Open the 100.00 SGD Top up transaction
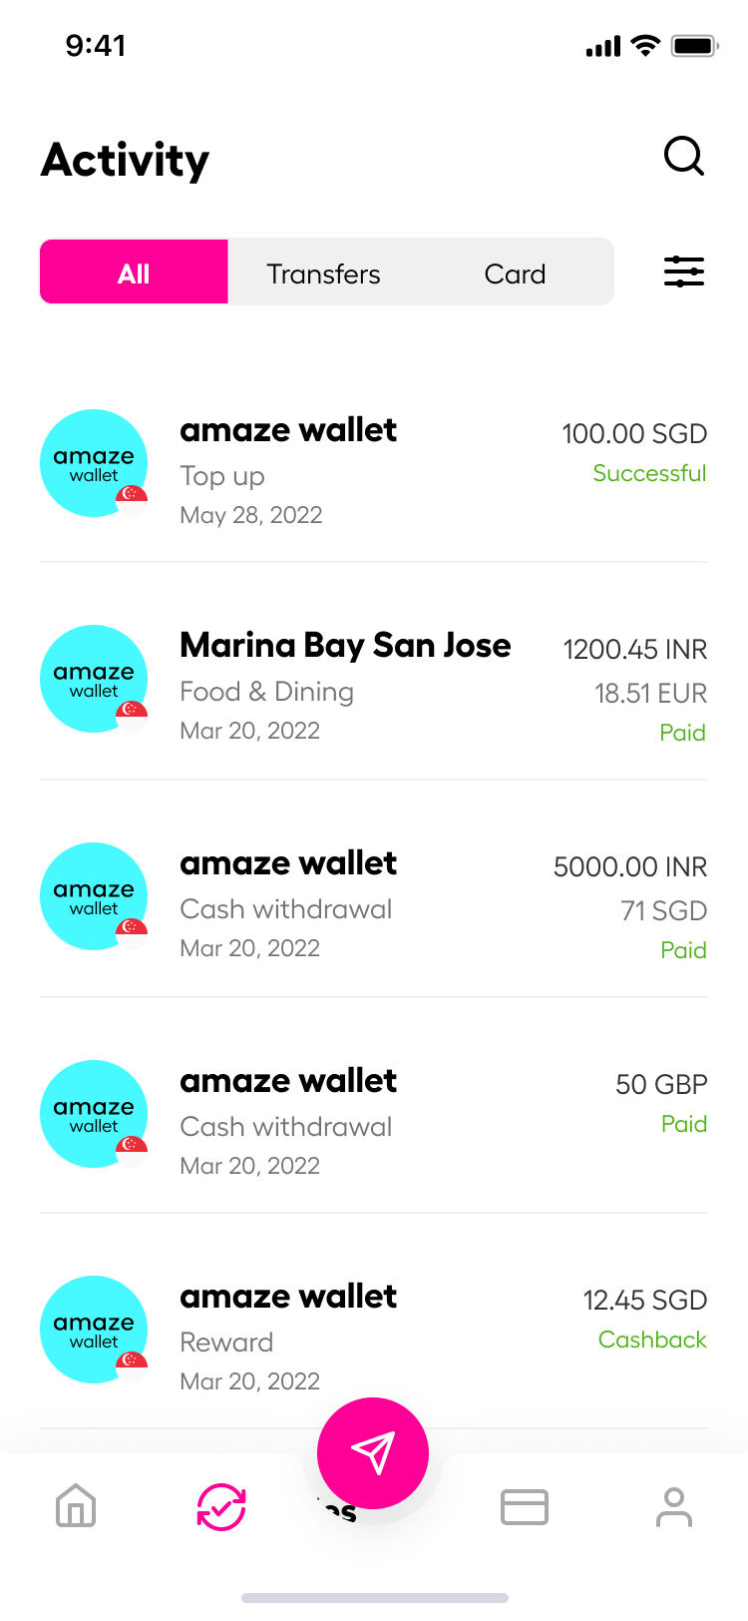This screenshot has width=748, height=1621. click(x=374, y=470)
